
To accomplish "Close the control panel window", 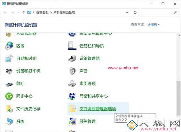I will (x=175, y=4).
